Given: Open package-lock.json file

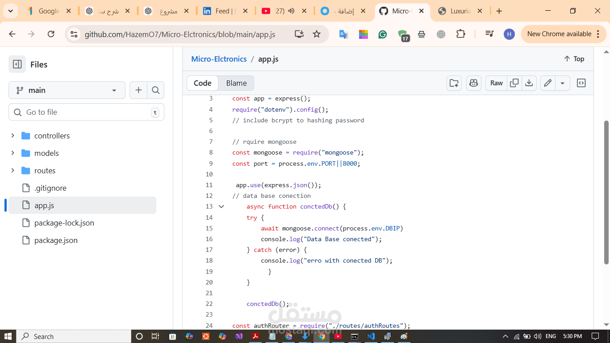Looking at the screenshot, I should (x=64, y=223).
